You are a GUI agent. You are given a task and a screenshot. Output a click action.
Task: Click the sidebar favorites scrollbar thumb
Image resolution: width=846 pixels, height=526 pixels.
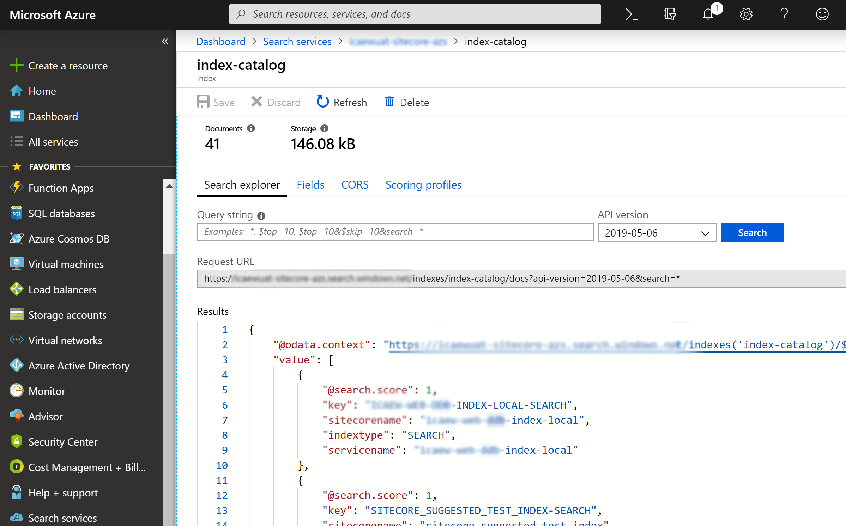coord(169,389)
